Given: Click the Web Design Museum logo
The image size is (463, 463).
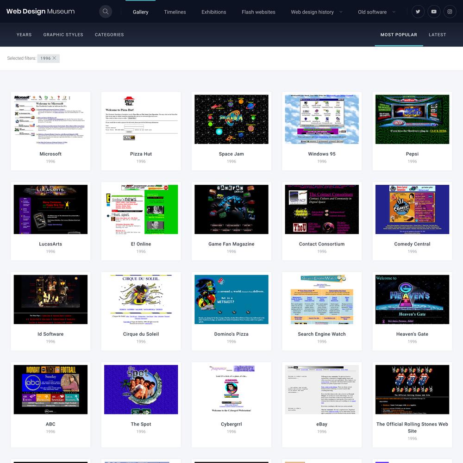Looking at the screenshot, I should 40,12.
